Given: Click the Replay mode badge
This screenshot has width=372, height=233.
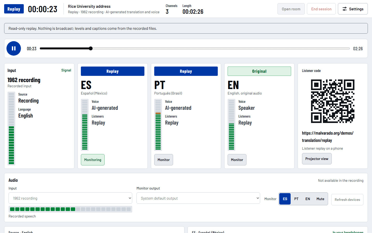Looking at the screenshot, I should [14, 9].
